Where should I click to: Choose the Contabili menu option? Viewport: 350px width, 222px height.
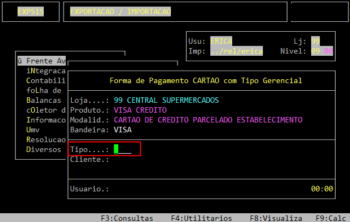click(45, 81)
